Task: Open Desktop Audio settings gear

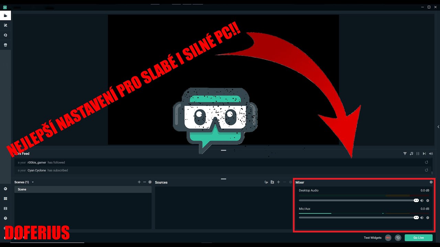Action: 428,201
